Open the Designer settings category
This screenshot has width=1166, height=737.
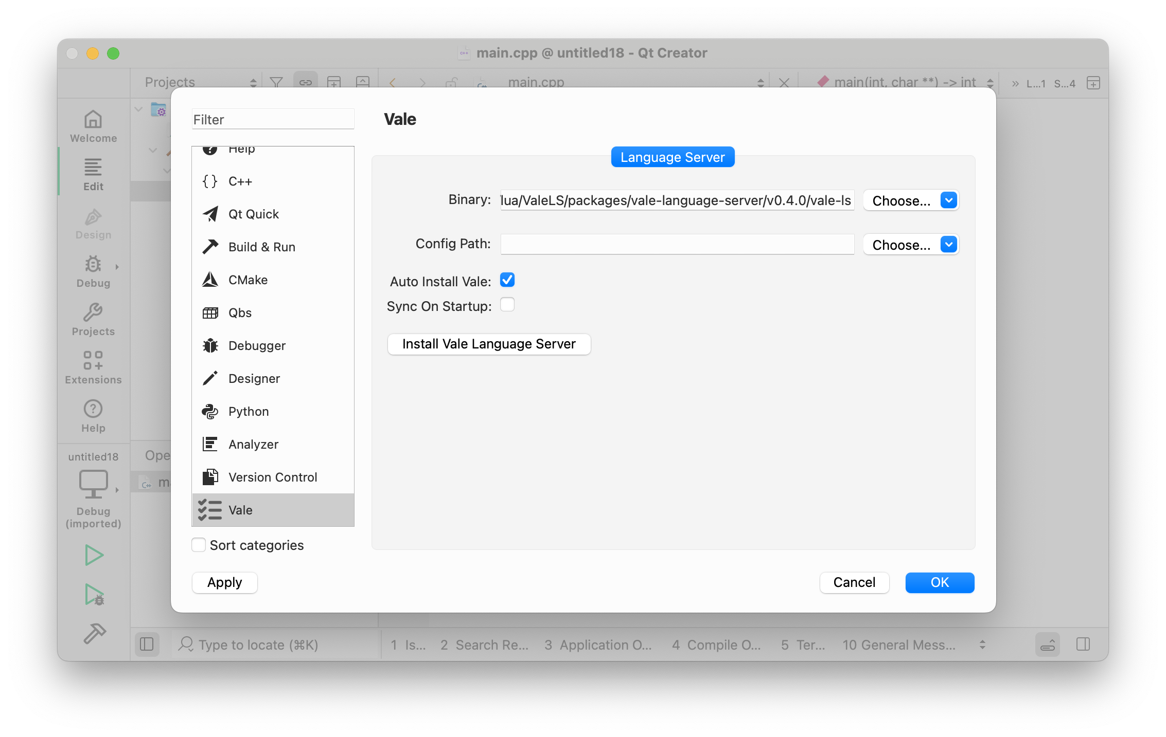click(x=254, y=379)
